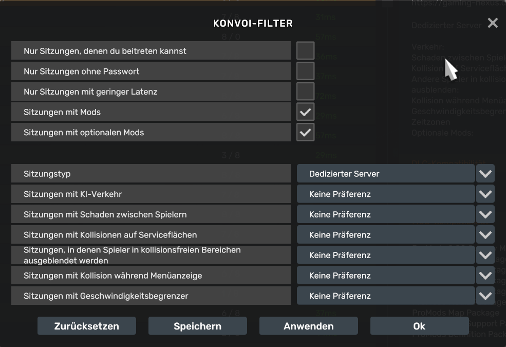Viewport: 506px width, 347px height.
Task: Confirm with the Ok button
Action: click(419, 326)
